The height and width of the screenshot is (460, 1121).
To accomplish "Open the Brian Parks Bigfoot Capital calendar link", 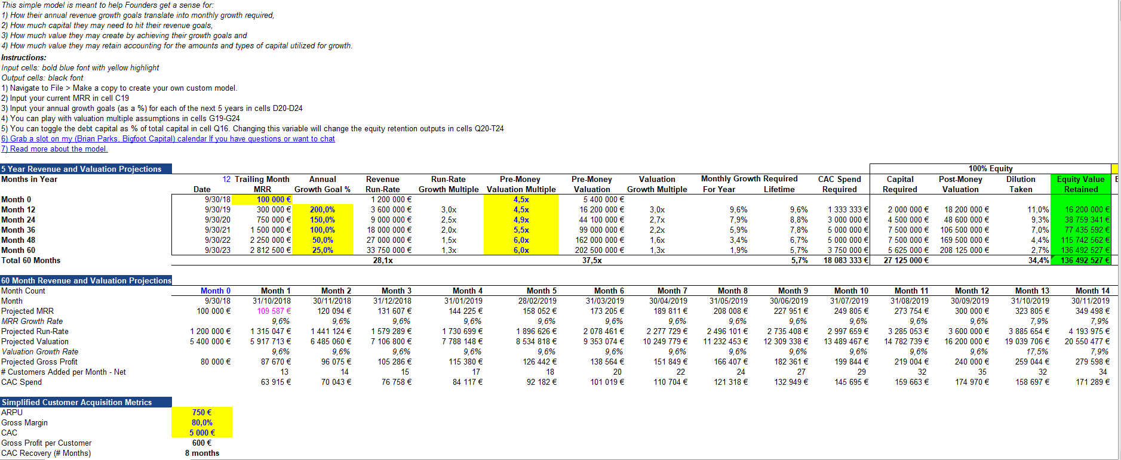I will tap(168, 139).
